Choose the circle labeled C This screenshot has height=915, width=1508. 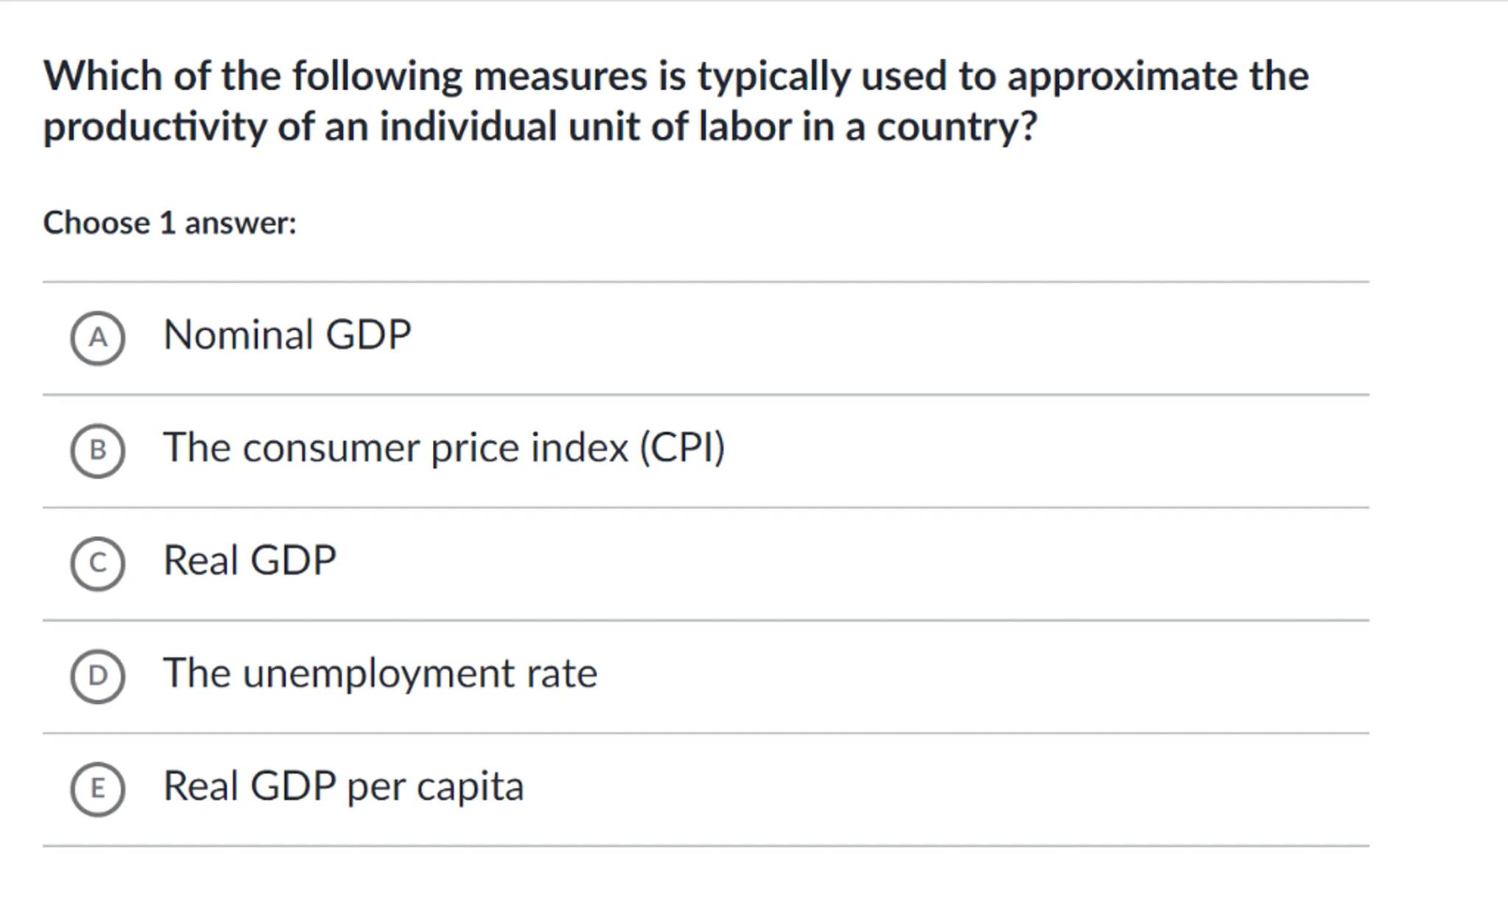click(97, 563)
